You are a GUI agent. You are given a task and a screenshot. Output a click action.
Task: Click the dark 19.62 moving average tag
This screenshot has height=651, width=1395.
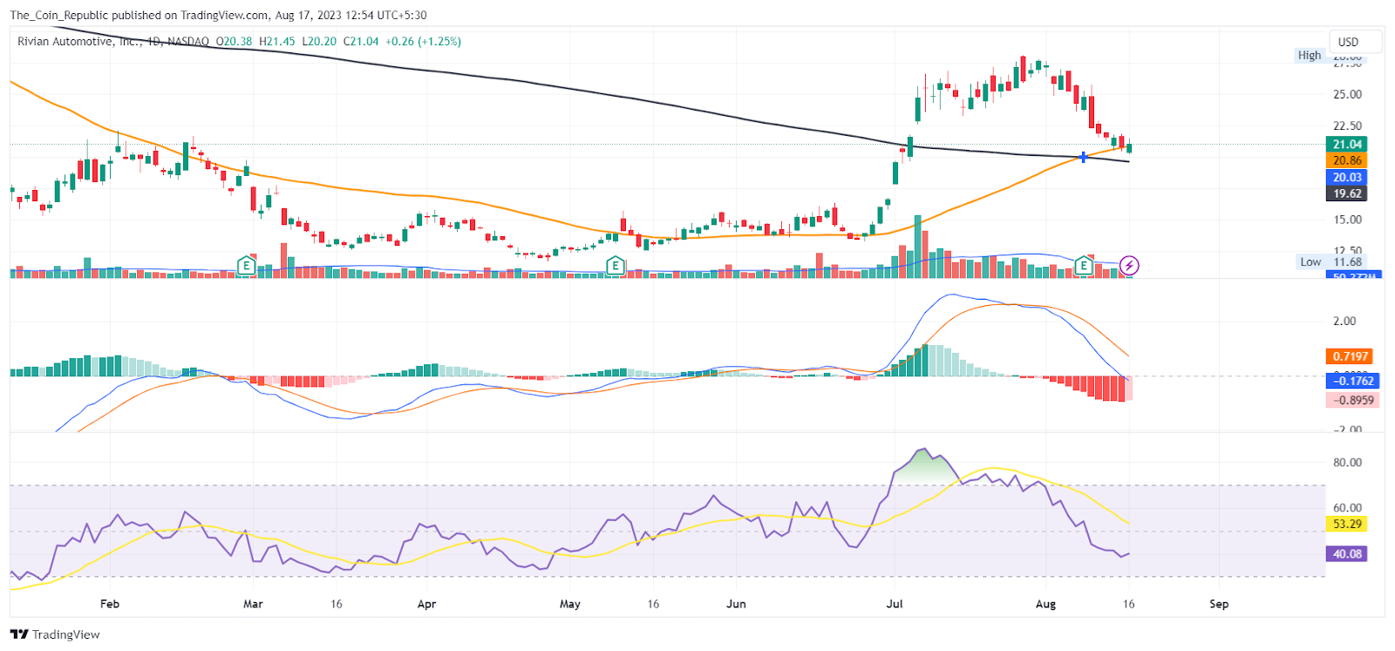click(x=1347, y=193)
